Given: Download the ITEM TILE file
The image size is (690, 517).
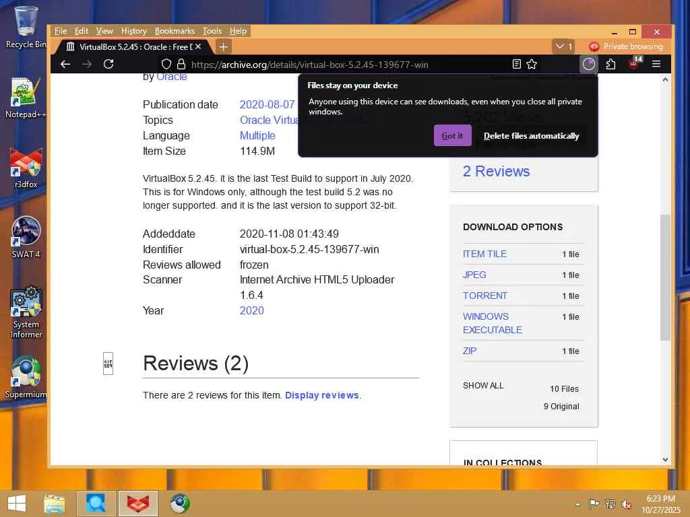Looking at the screenshot, I should pyautogui.click(x=484, y=254).
